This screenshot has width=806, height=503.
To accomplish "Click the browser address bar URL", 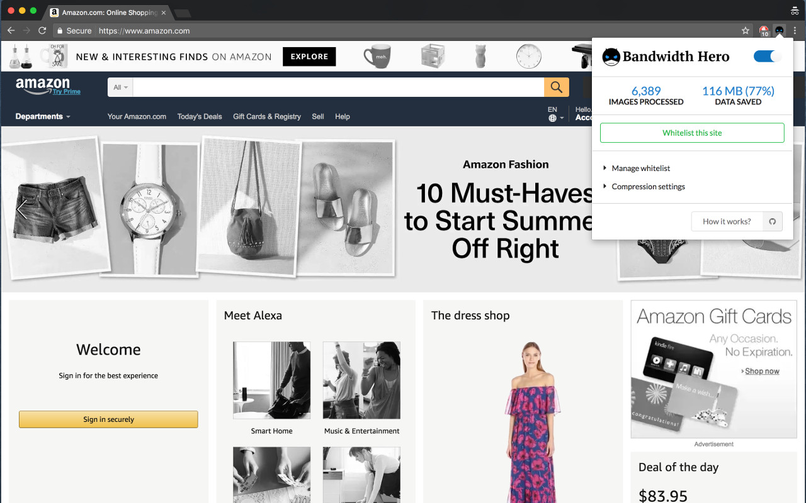I will [x=144, y=30].
